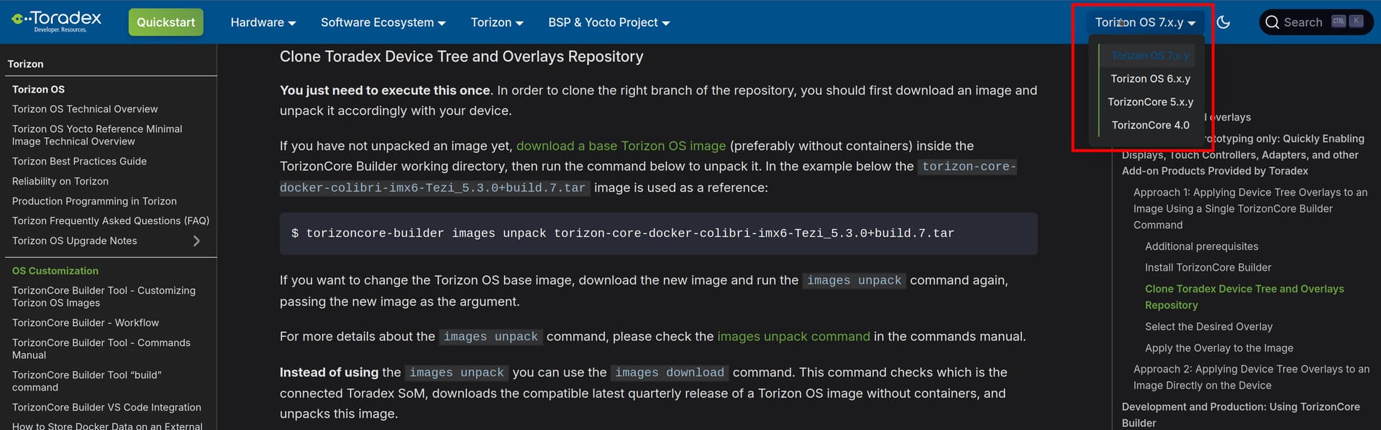Open the Toradex Developer Resources logo
This screenshot has height=430, width=1381.
57,22
